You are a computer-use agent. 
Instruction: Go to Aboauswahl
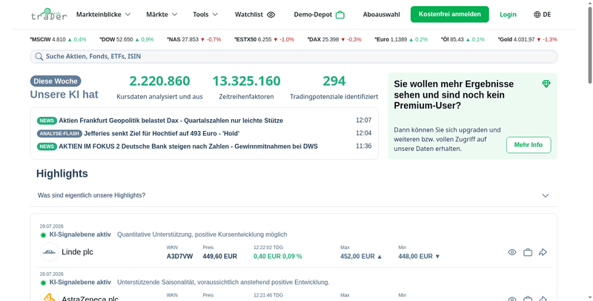coord(381,15)
